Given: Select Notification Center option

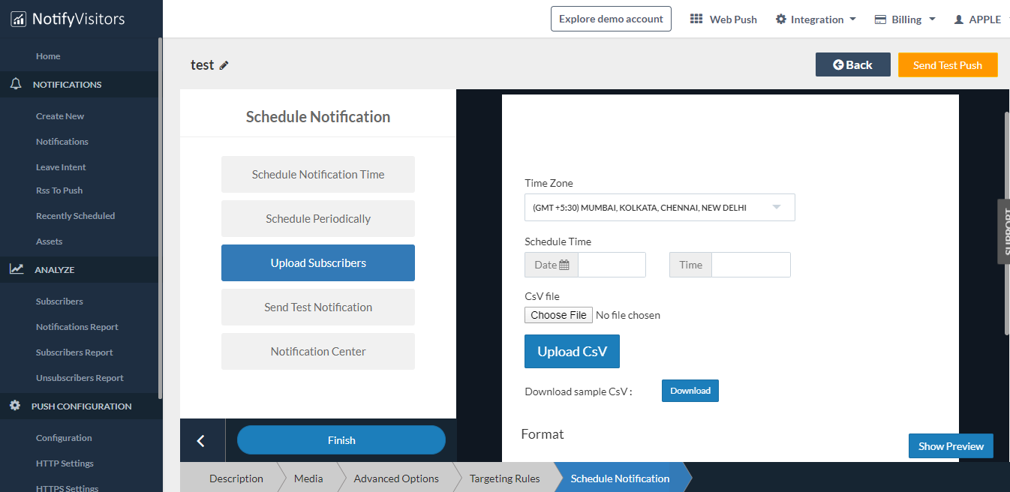Looking at the screenshot, I should click(318, 351).
